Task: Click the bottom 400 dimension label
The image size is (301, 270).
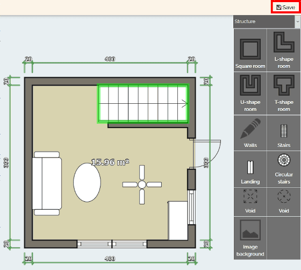Action: [x=110, y=259]
